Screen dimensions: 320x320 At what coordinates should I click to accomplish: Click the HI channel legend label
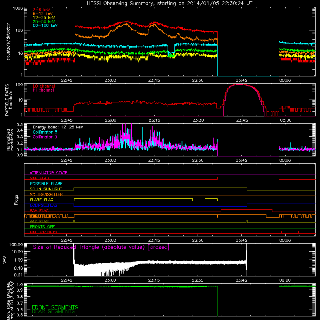[43, 90]
